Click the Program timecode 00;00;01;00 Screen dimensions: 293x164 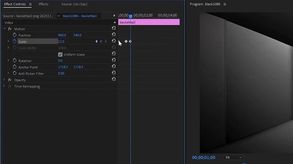click(x=204, y=158)
